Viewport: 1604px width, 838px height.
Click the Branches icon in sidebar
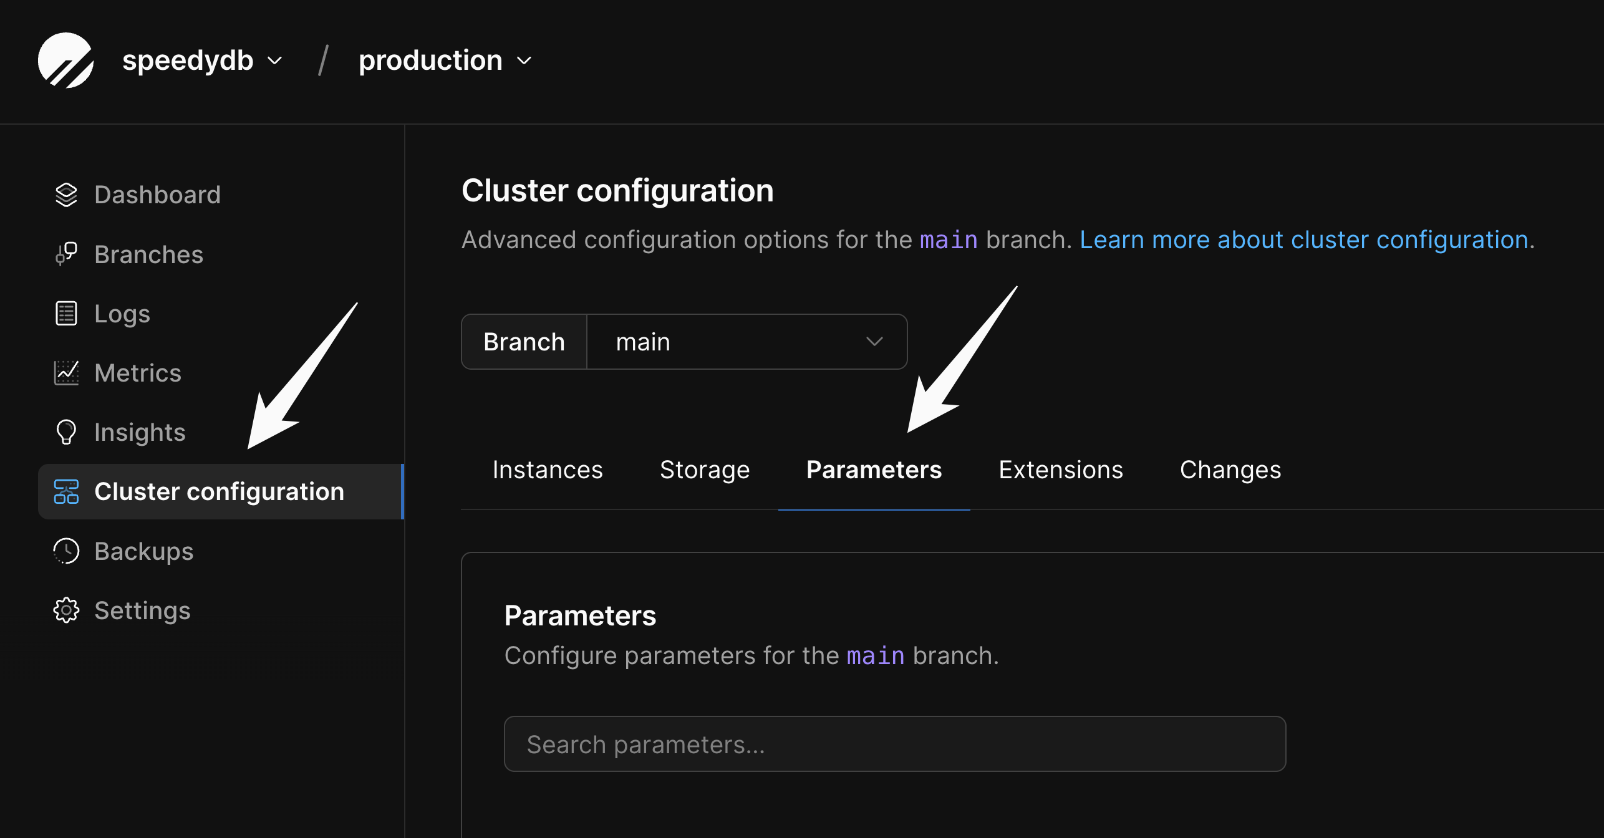(66, 254)
